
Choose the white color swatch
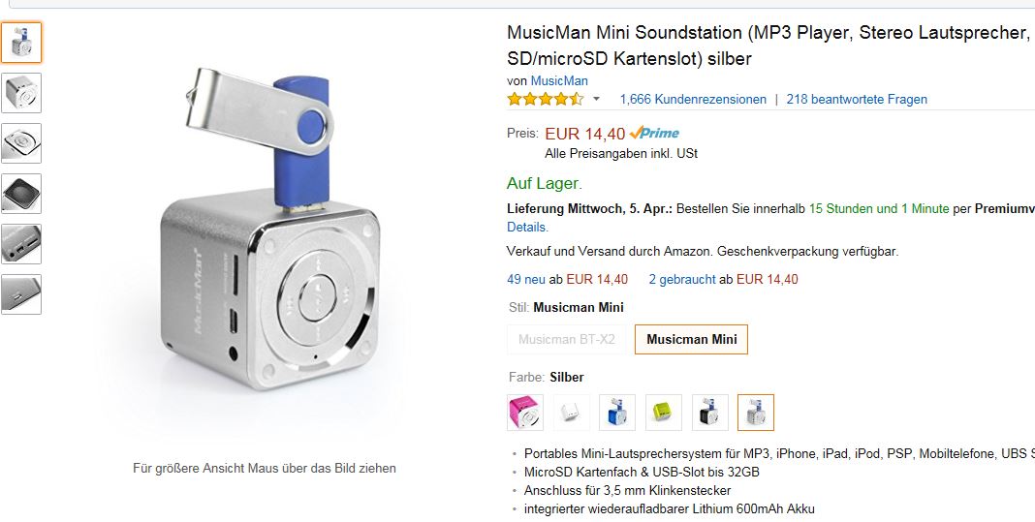[571, 413]
